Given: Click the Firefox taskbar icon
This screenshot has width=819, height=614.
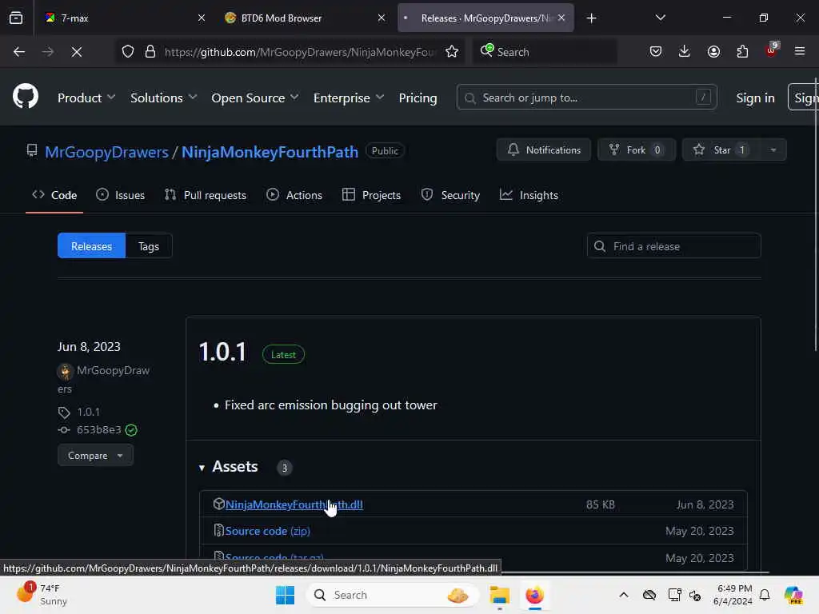Looking at the screenshot, I should (534, 595).
